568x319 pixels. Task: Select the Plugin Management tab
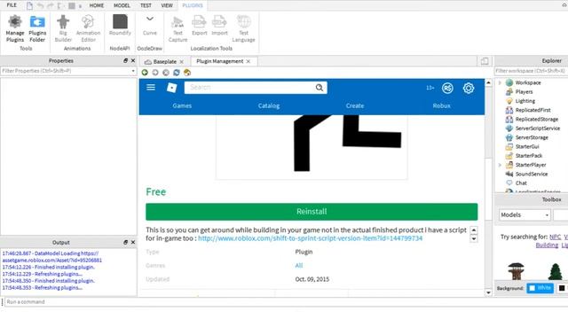click(219, 61)
